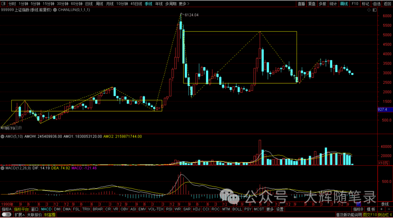Select the DMI indicator tab
393x218 pixels.
click(x=57, y=209)
